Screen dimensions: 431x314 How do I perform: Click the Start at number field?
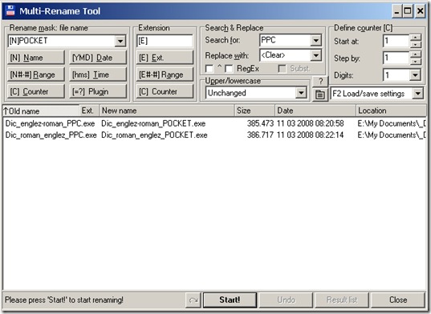(x=396, y=41)
